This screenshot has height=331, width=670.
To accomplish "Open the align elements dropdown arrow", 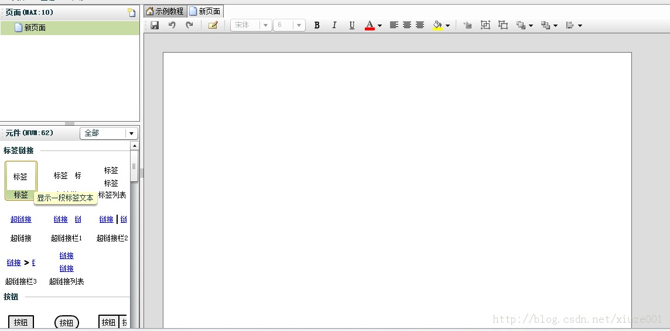I will pyautogui.click(x=580, y=26).
